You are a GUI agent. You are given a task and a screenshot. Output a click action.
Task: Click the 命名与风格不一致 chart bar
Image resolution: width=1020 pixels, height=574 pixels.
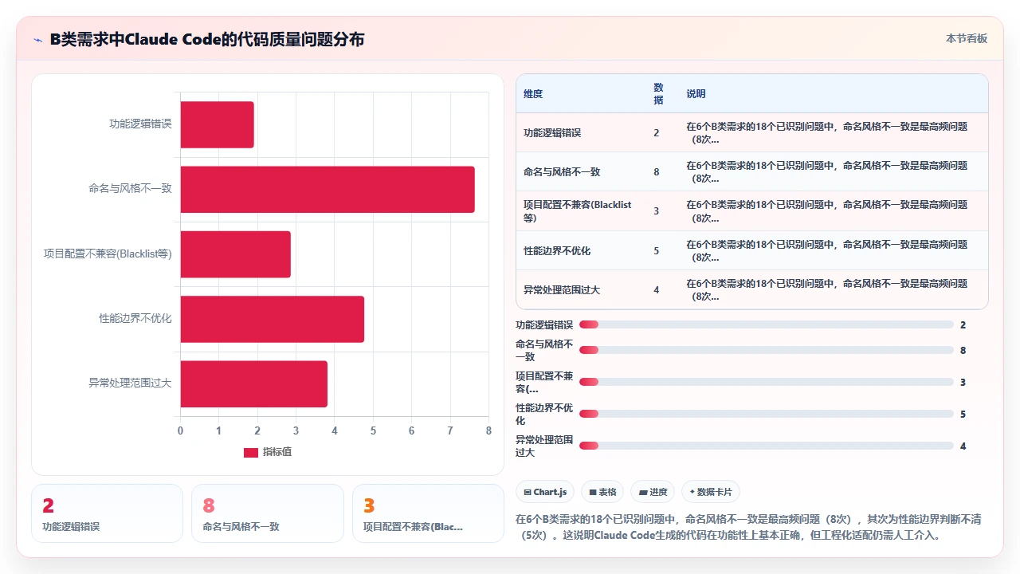[x=328, y=190]
